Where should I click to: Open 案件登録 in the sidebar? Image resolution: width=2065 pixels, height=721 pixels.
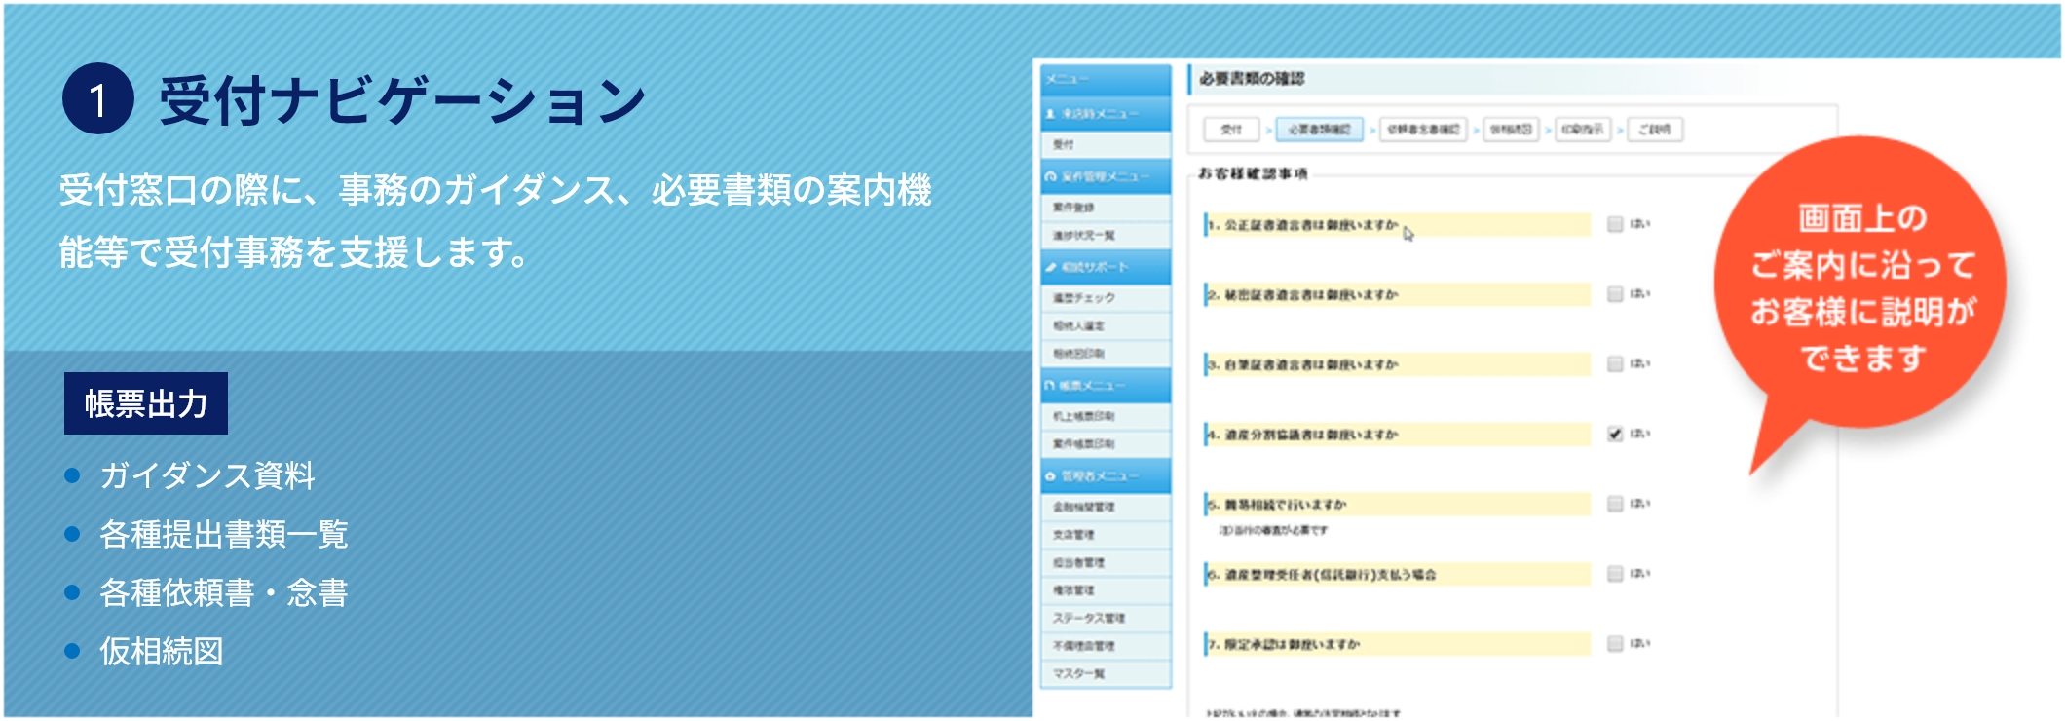pyautogui.click(x=1106, y=208)
